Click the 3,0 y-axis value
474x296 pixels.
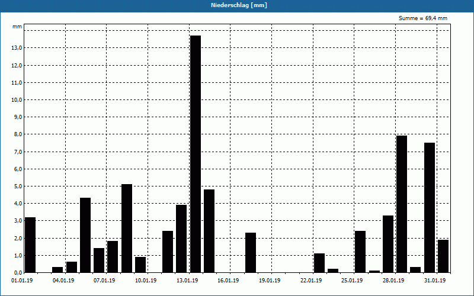pyautogui.click(x=18, y=220)
